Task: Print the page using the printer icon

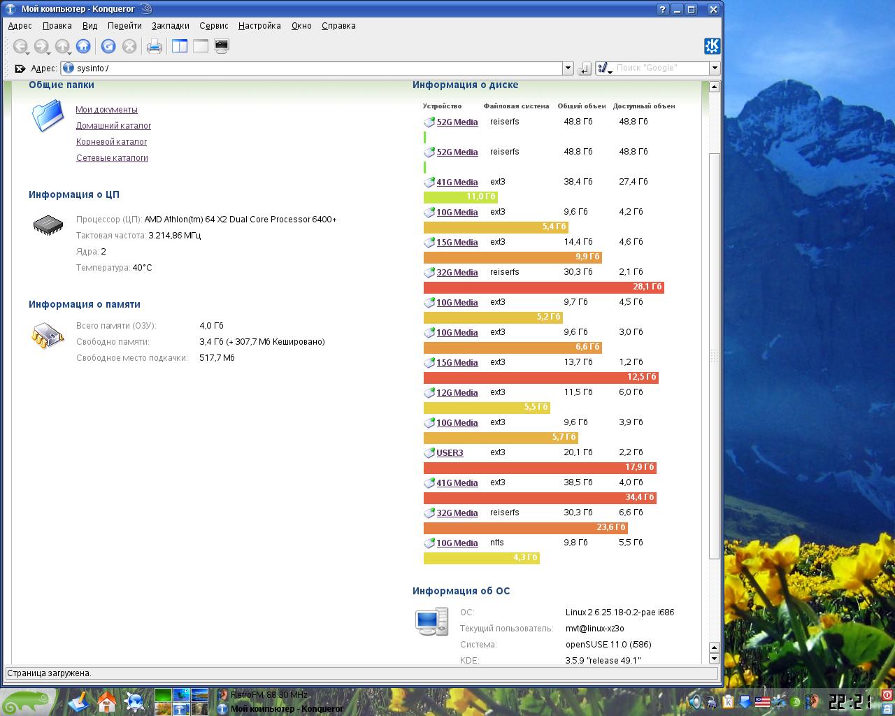Action: [x=154, y=46]
